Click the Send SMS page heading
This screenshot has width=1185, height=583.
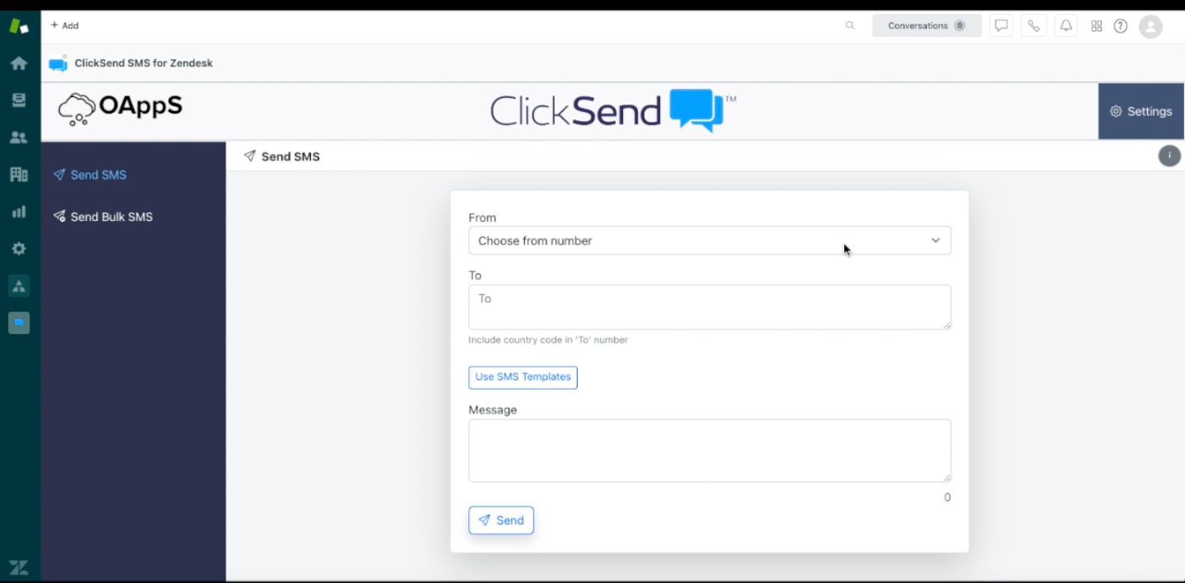281,156
